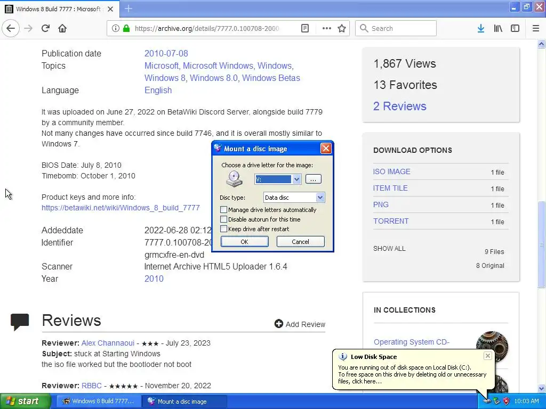
Task: Cancel the Mount a disc image dialog
Action: [x=301, y=242]
